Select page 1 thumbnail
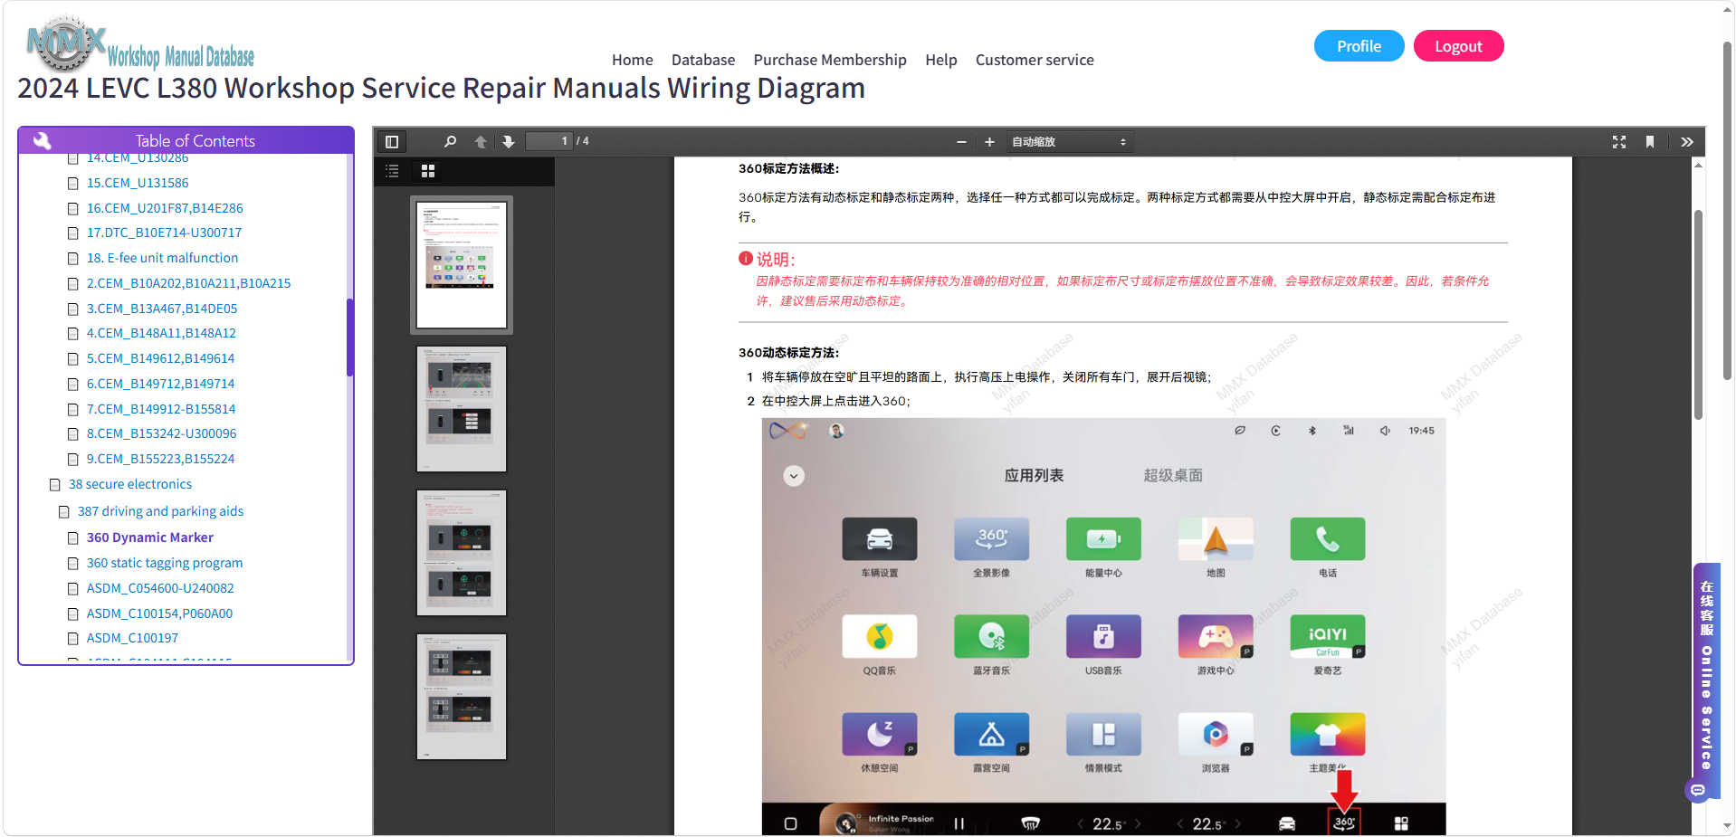 click(462, 265)
